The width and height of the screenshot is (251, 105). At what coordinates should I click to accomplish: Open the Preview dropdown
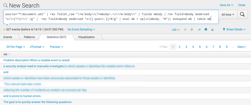57,47
